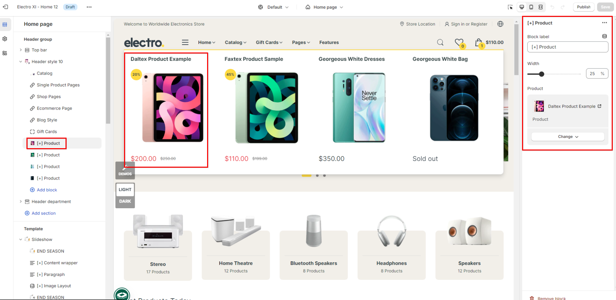
Task: Open the dynamic source icon beside Block label
Action: coord(604,36)
